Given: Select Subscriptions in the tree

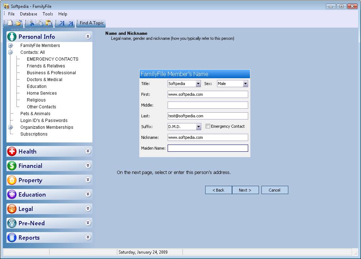Looking at the screenshot, I should tap(34, 134).
